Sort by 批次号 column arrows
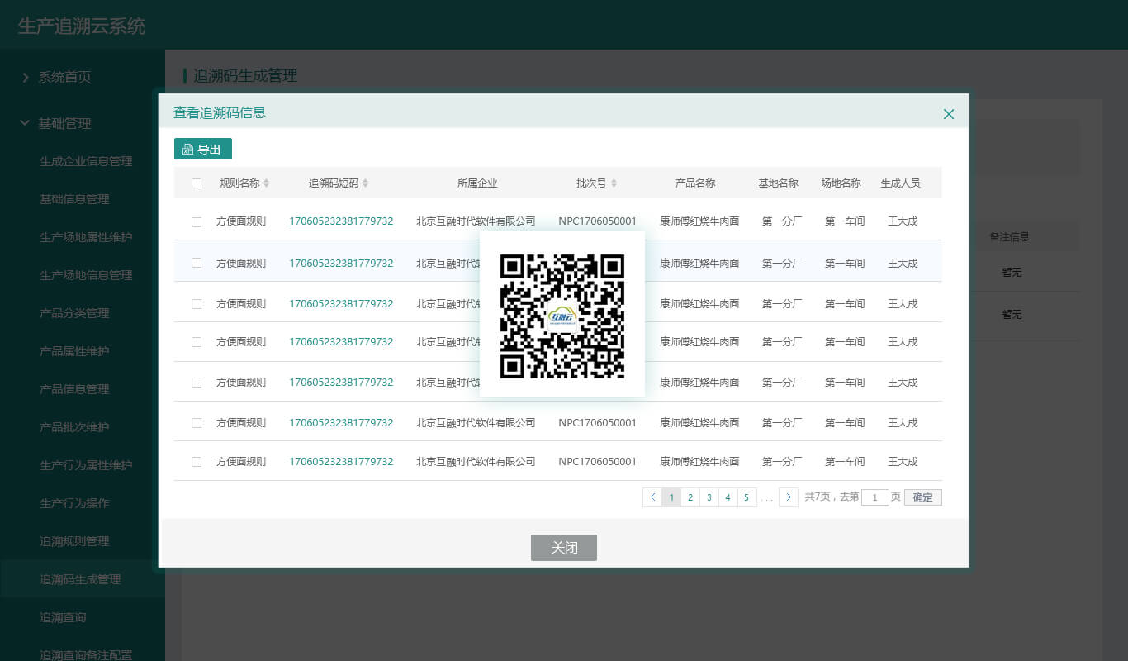 [x=614, y=183]
